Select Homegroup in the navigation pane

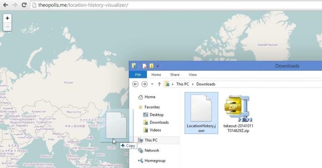click(x=155, y=161)
